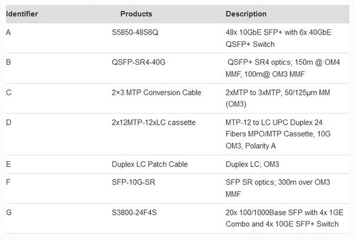Click the Products column header
Viewport: 354px width, 240px height.
pyautogui.click(x=136, y=14)
